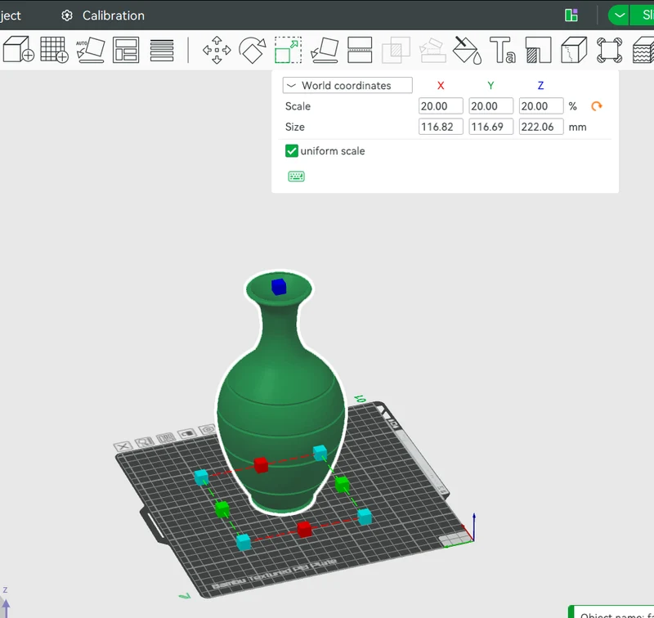
Task: Expand the green dropdown beside Slice
Action: click(x=619, y=16)
